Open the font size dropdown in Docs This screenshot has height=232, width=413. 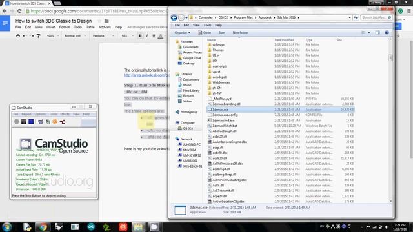[x=127, y=36]
